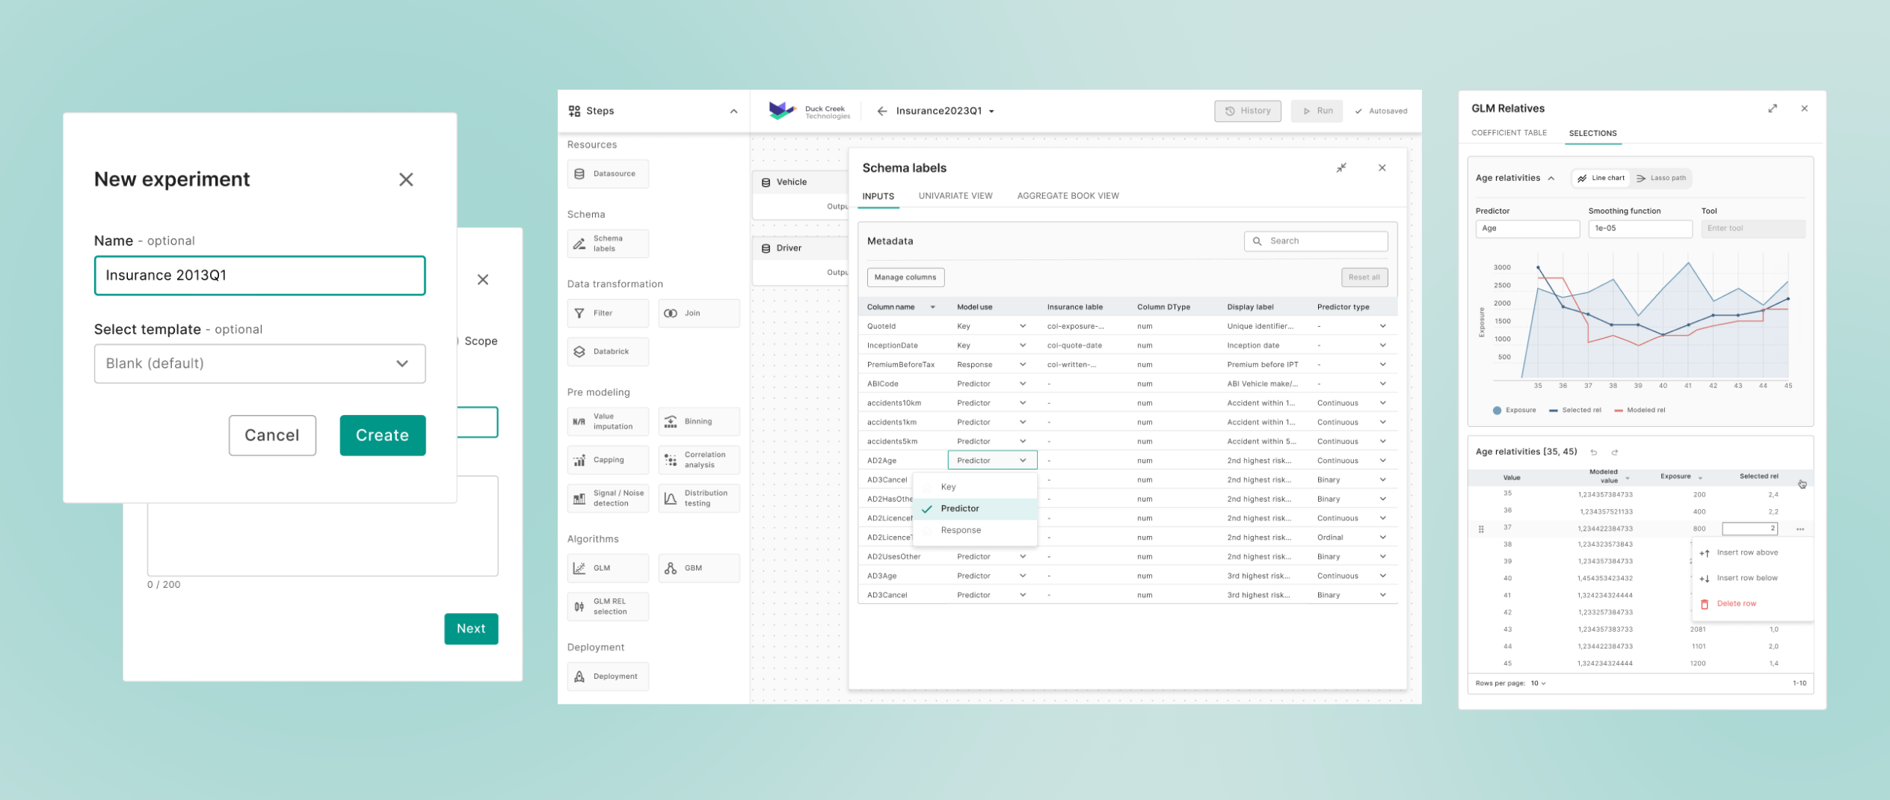Add the GBM algorithm step
Viewport: 1890px width, 800px height.
click(699, 568)
